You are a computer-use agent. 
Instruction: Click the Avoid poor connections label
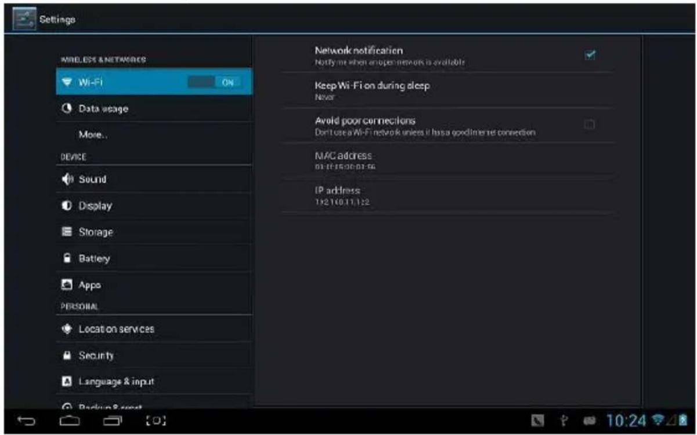click(x=365, y=121)
